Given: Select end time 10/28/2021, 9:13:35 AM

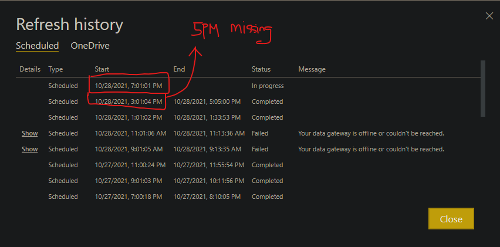Looking at the screenshot, I should 207,149.
